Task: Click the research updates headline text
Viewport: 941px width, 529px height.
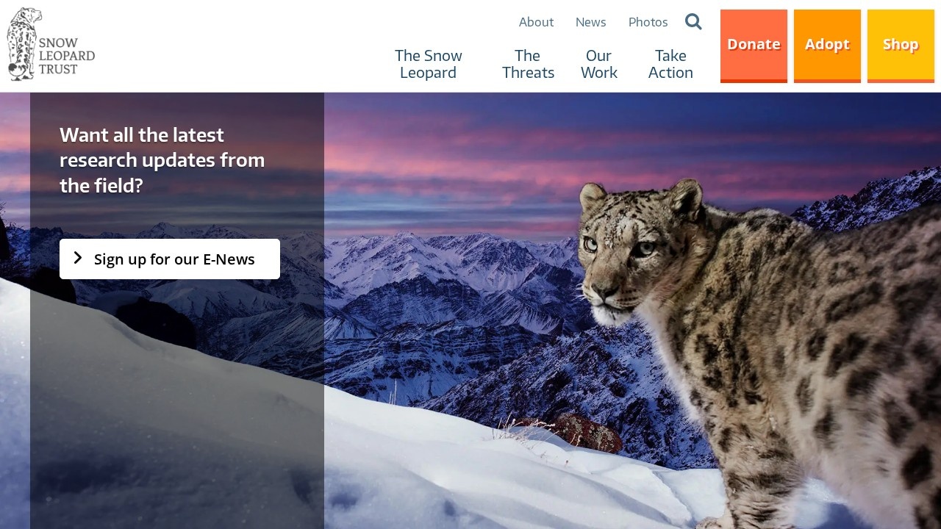Action: pyautogui.click(x=162, y=160)
